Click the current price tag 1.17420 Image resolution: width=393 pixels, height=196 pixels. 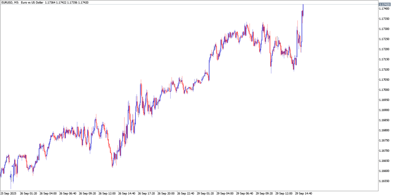coord(385,5)
